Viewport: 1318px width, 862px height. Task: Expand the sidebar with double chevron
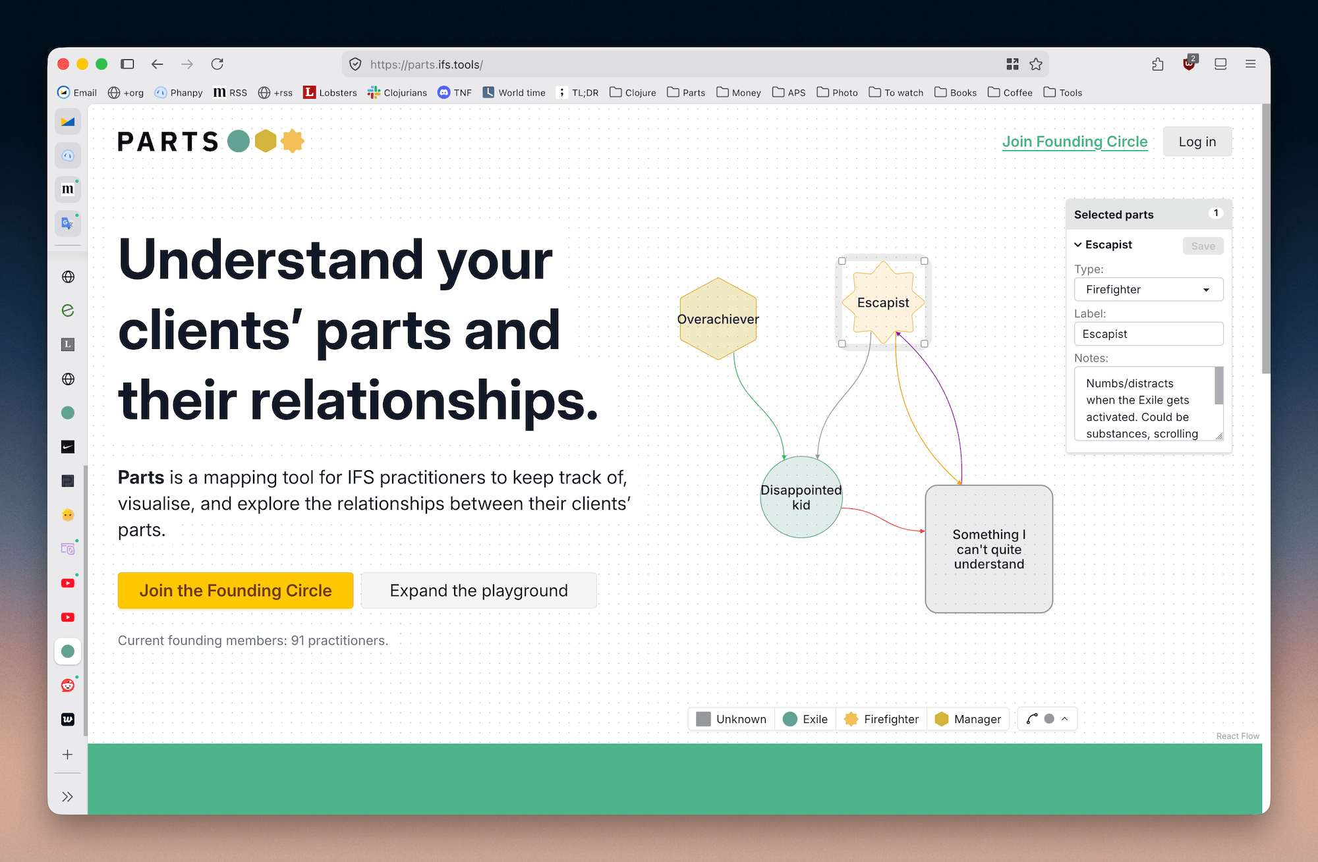[68, 797]
